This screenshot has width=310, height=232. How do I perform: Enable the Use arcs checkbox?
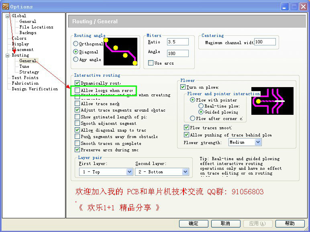[151, 63]
